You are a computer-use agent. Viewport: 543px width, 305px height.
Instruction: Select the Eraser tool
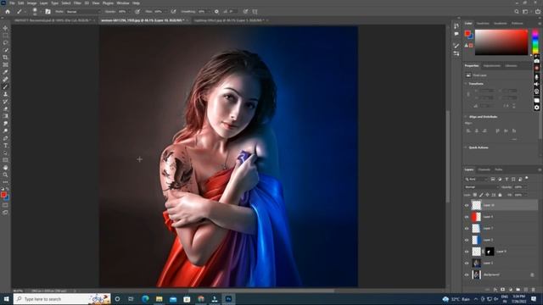pyautogui.click(x=5, y=109)
